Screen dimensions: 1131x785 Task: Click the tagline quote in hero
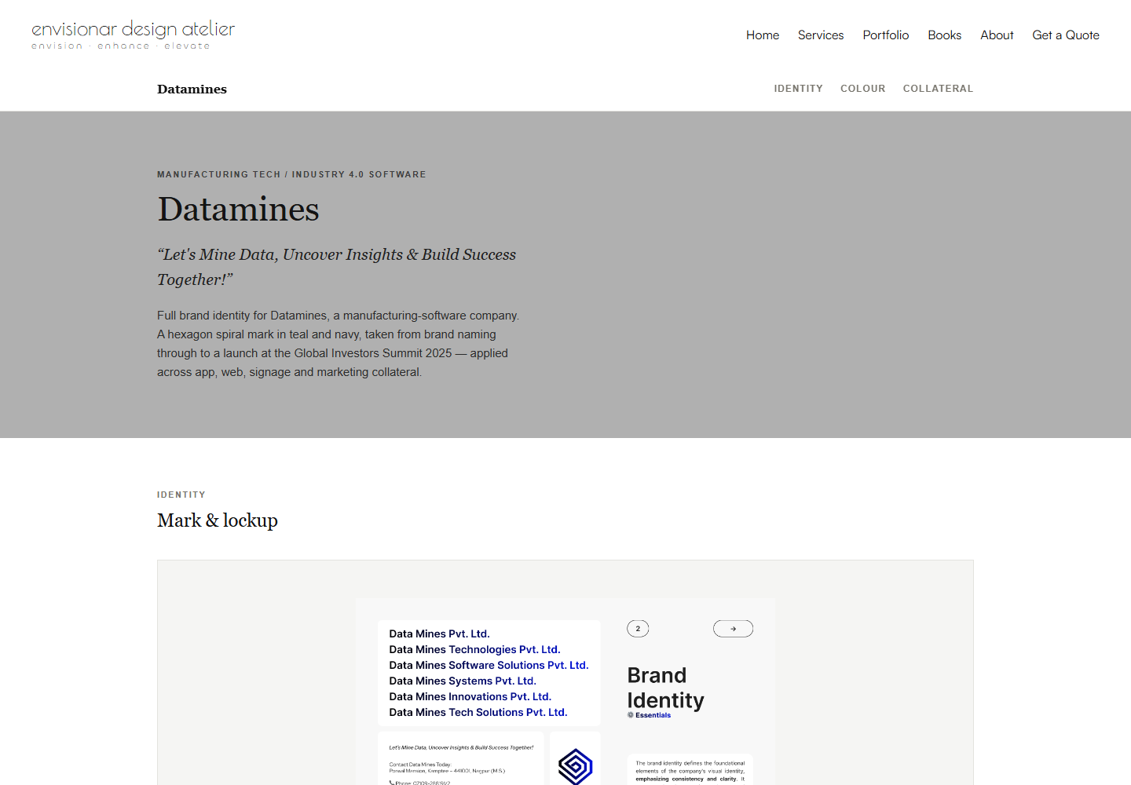click(x=336, y=267)
